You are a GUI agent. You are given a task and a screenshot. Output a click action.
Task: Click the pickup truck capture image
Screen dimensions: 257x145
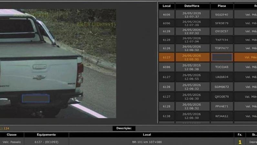(x=58, y=63)
